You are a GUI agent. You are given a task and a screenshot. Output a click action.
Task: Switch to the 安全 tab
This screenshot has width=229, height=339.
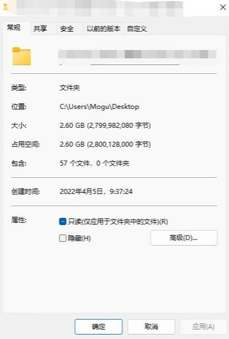(x=67, y=28)
